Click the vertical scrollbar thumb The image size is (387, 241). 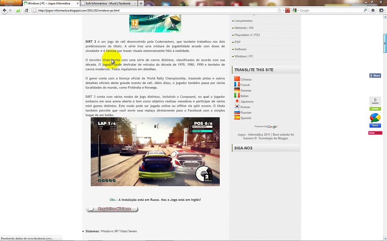click(x=385, y=43)
